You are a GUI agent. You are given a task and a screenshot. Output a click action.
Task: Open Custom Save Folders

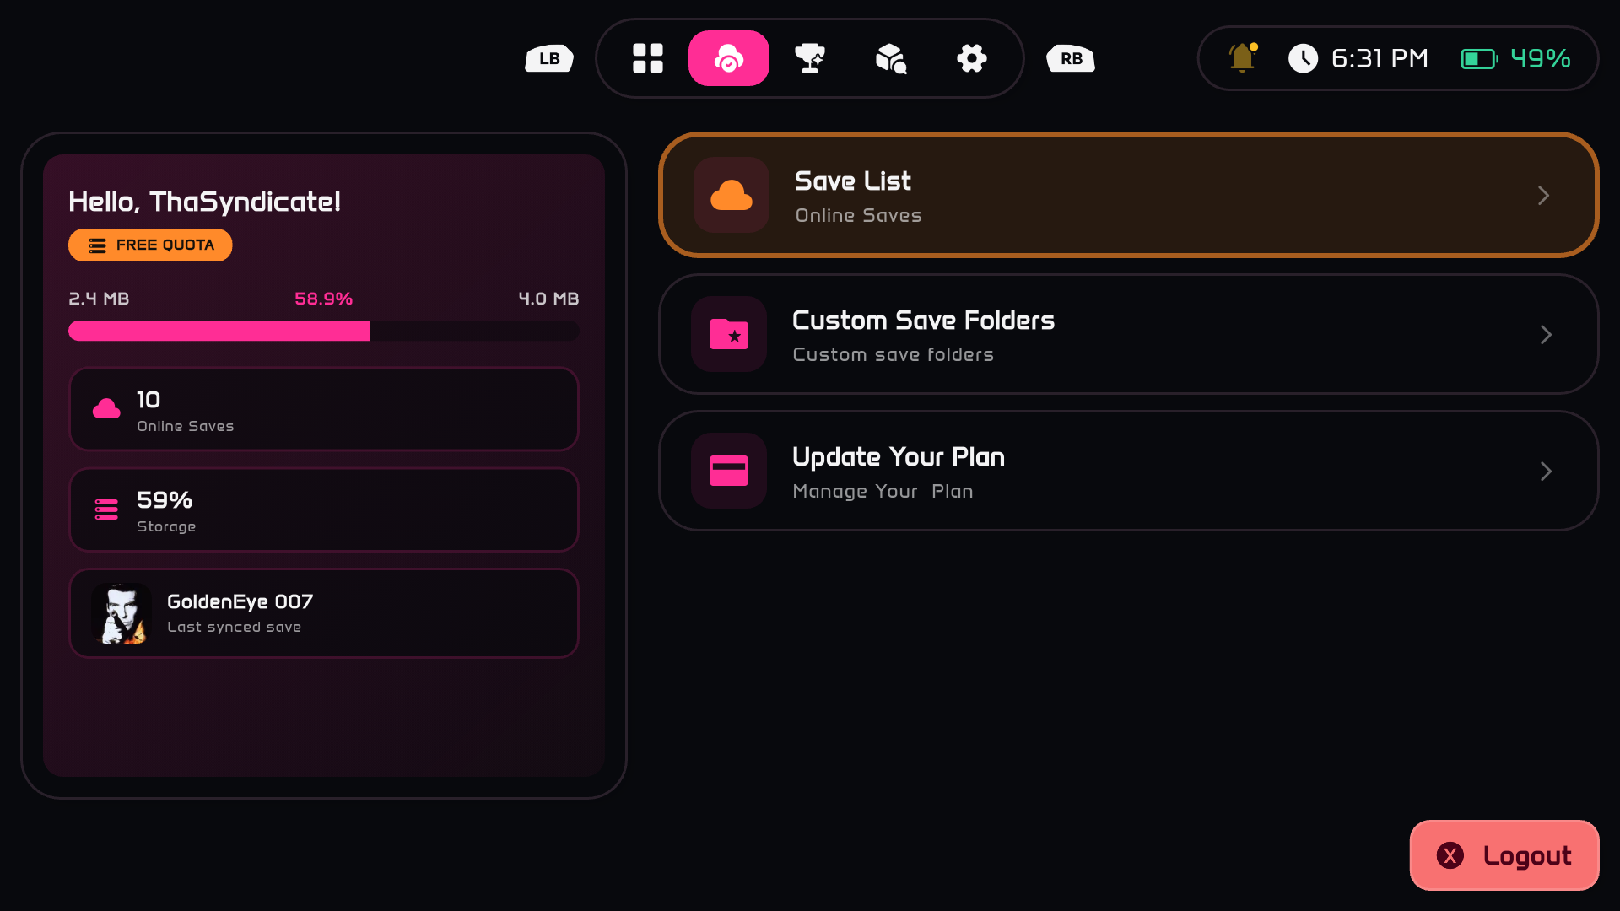(1129, 334)
